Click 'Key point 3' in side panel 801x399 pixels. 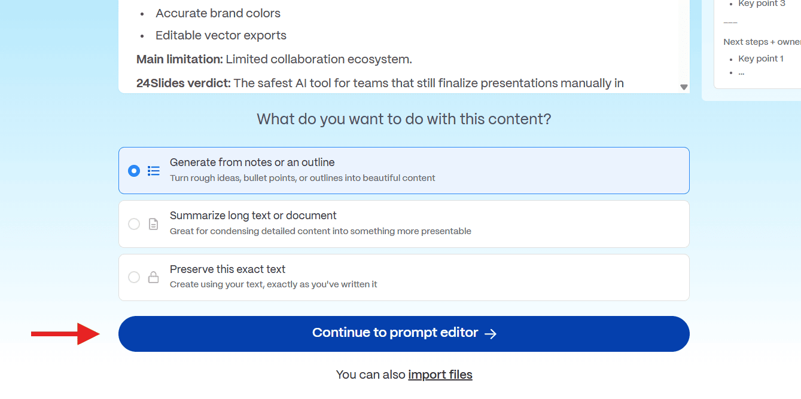(762, 4)
